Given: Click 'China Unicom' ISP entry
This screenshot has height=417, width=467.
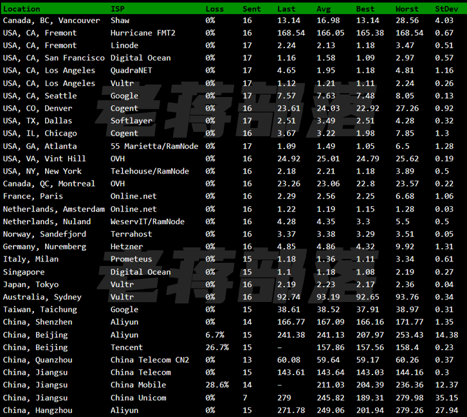Looking at the screenshot, I should pos(138,398).
